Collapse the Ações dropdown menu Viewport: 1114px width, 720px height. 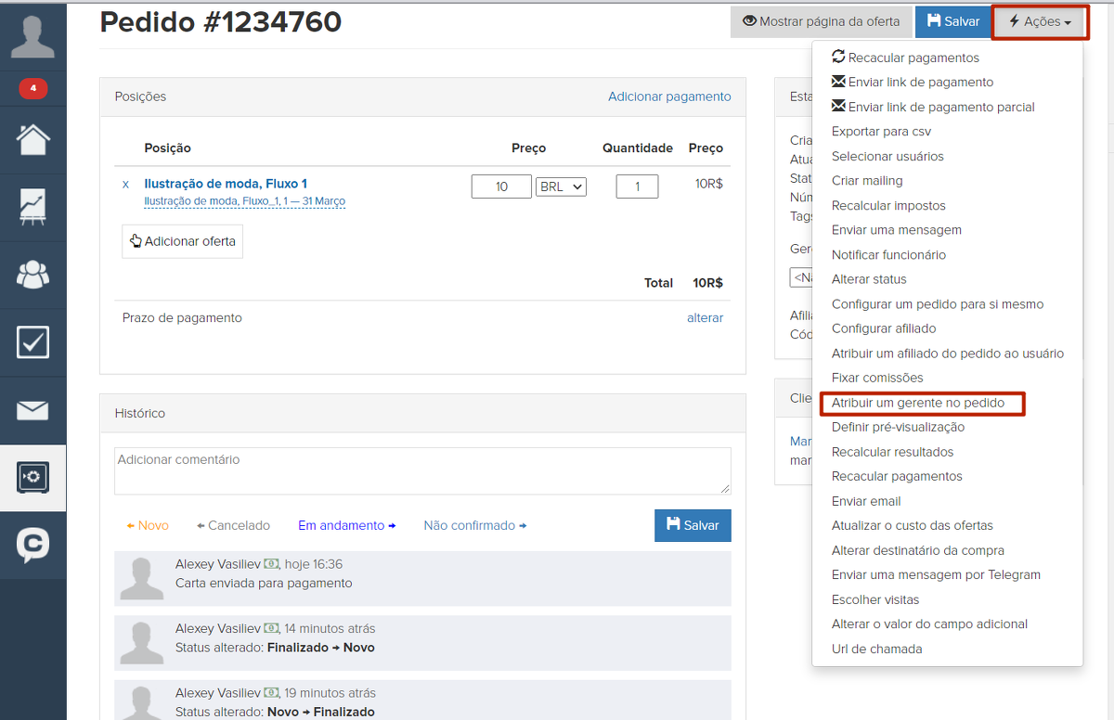click(1040, 21)
